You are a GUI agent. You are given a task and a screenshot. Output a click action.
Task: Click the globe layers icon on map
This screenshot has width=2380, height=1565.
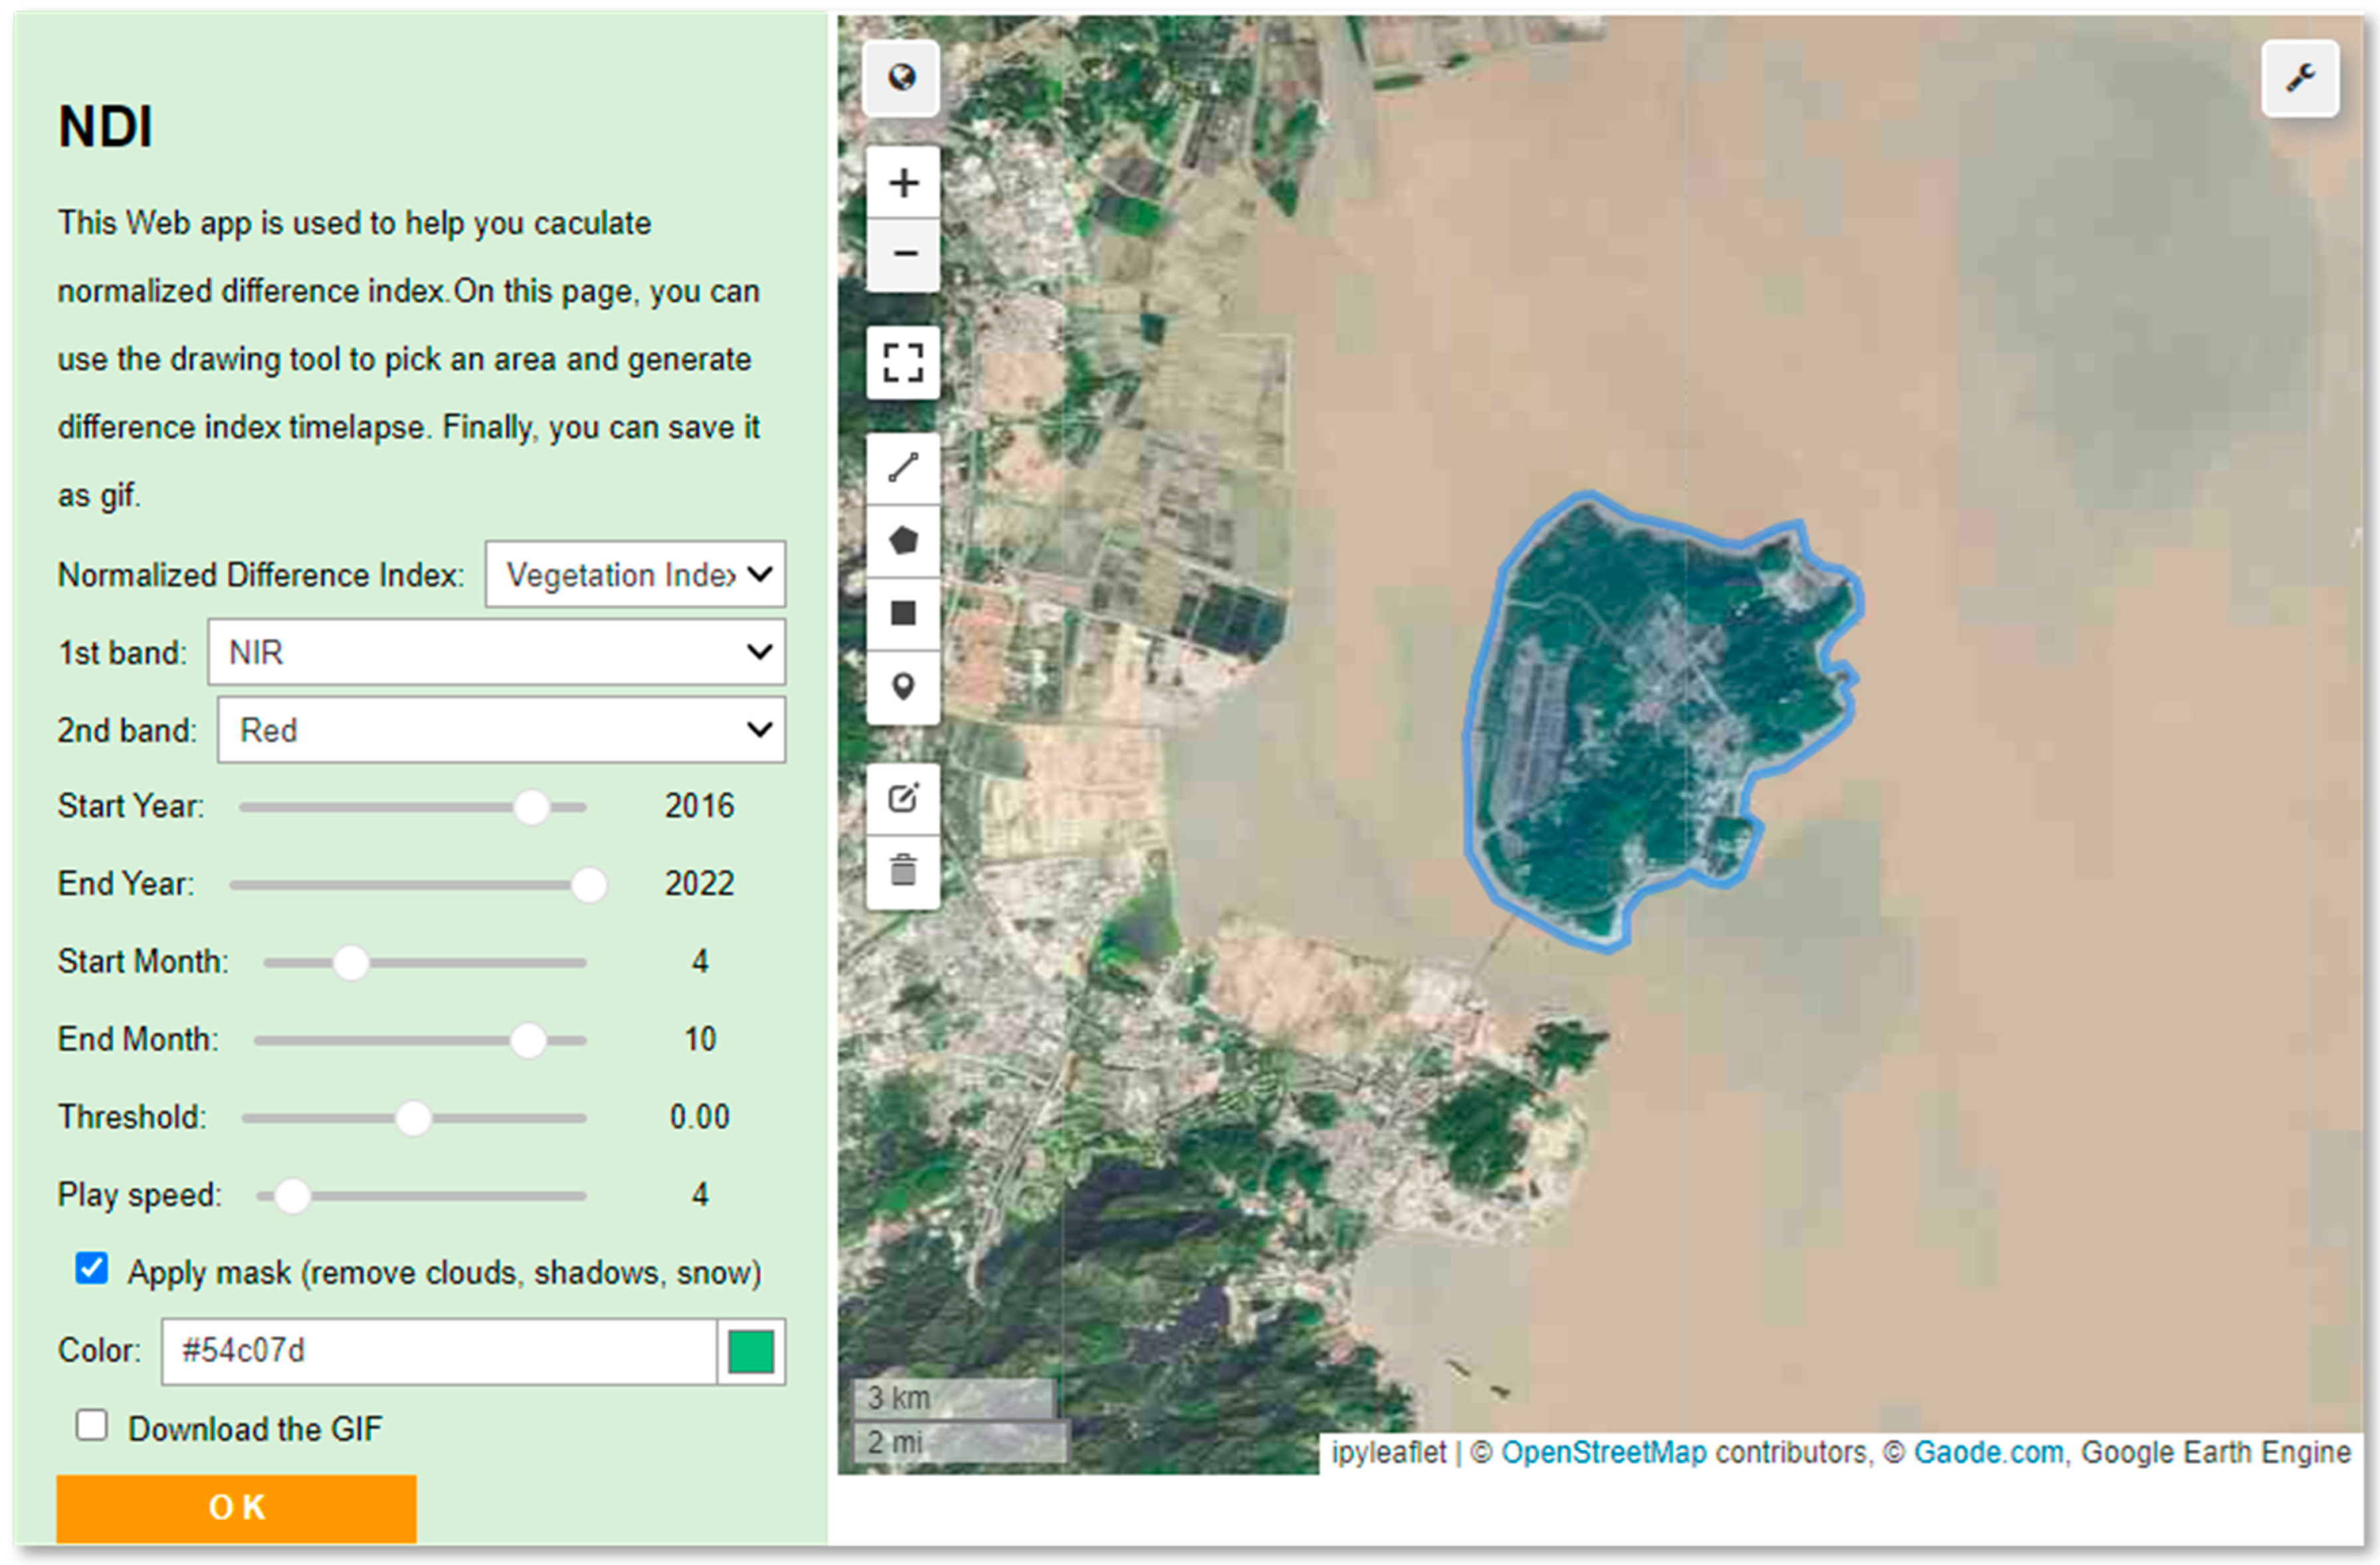[901, 78]
